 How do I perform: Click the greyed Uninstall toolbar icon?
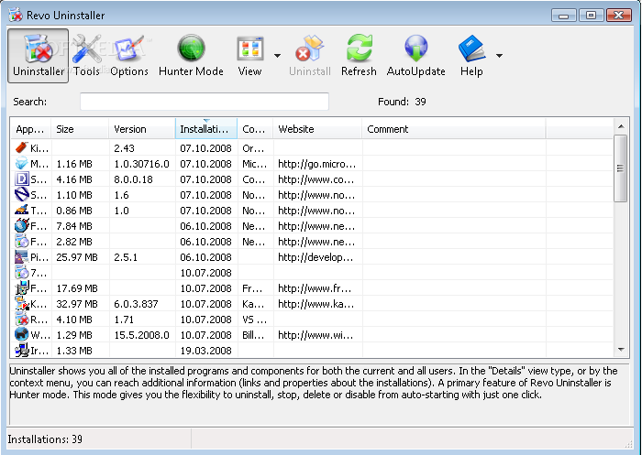coord(310,56)
